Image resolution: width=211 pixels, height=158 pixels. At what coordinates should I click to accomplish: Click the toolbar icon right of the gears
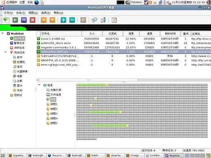103,20
